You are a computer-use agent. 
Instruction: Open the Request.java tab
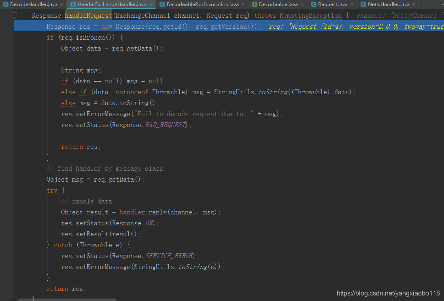pyautogui.click(x=332, y=4)
